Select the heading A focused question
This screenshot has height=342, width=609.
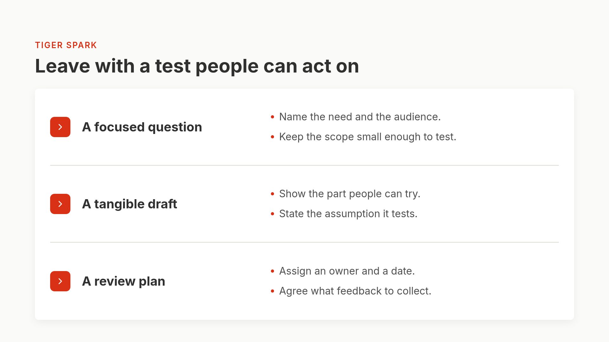142,127
